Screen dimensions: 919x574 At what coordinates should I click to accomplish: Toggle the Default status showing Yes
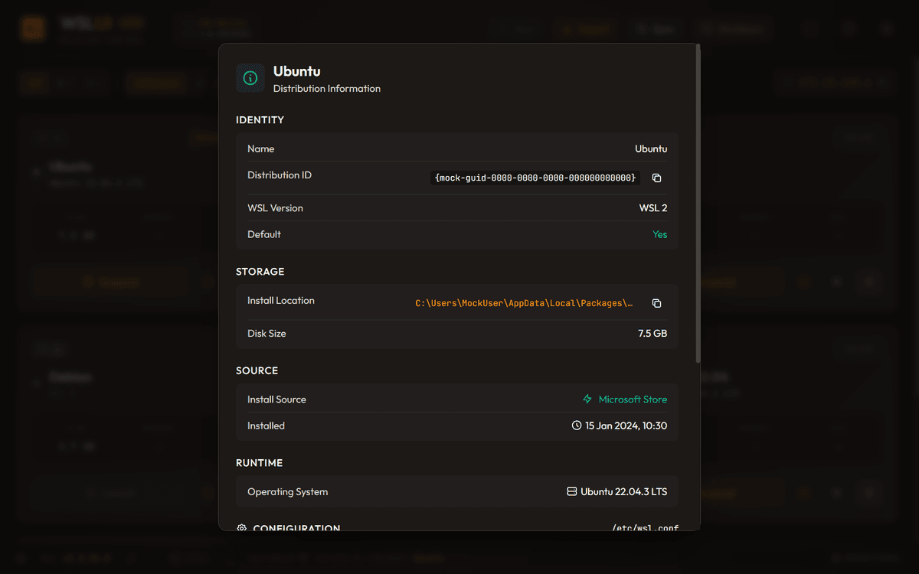660,234
